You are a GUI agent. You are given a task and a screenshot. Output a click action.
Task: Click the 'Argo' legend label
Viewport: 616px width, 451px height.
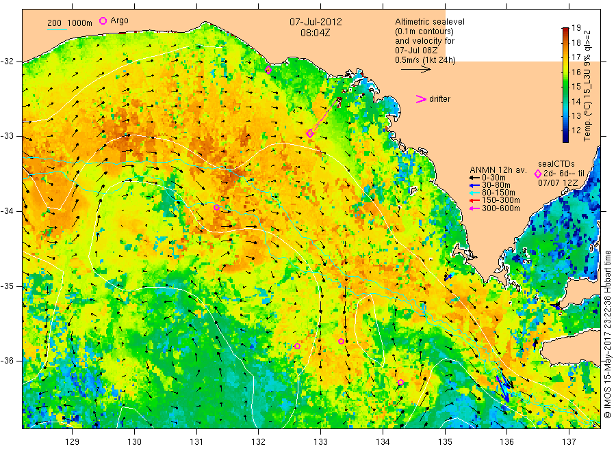pos(119,20)
